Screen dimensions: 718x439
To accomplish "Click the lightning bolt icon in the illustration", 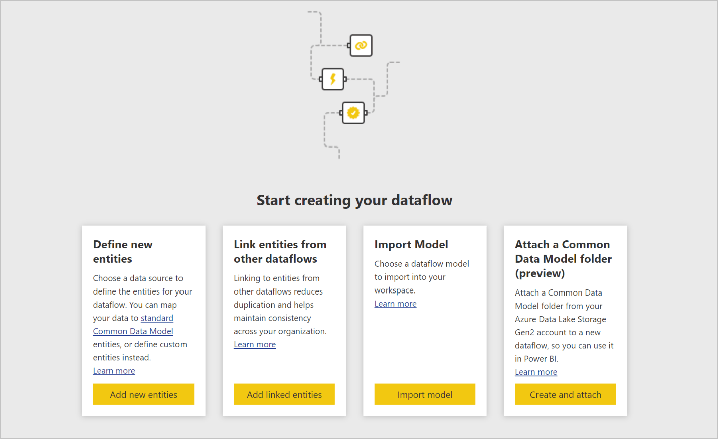I will (332, 79).
